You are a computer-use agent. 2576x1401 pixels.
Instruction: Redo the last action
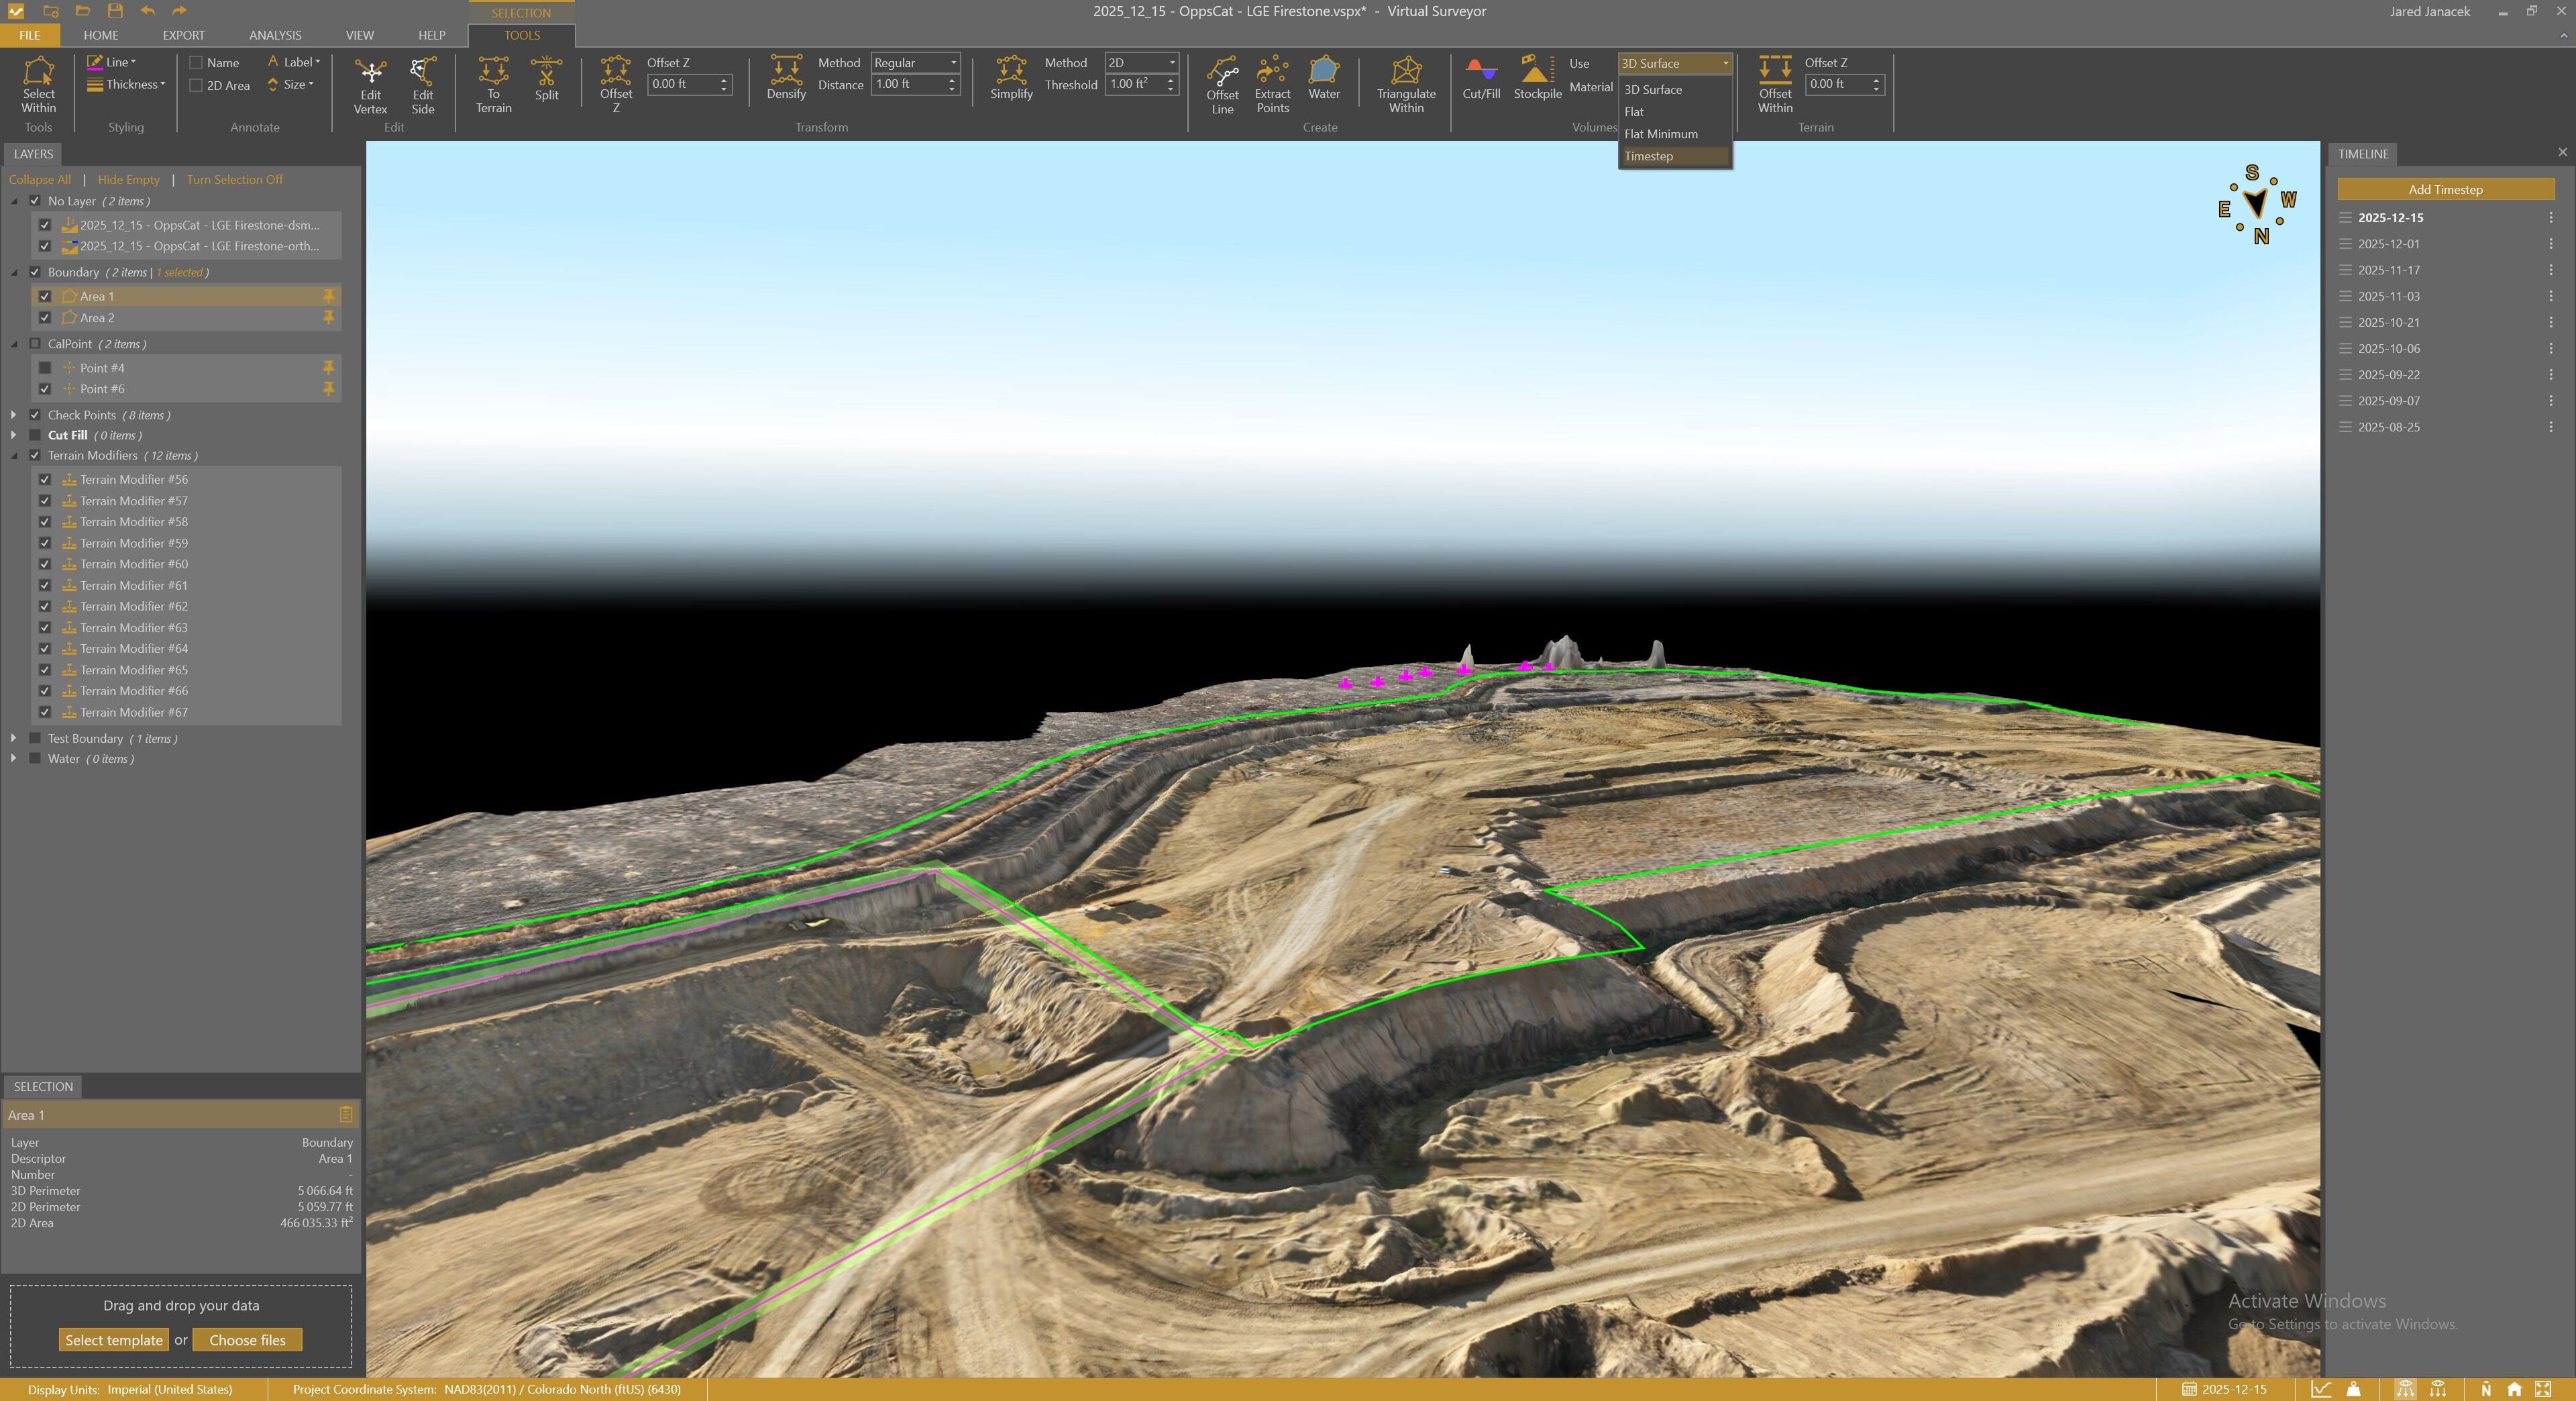click(x=180, y=11)
